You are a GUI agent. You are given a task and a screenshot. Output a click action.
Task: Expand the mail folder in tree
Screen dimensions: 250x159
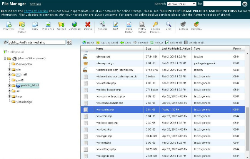9,74
